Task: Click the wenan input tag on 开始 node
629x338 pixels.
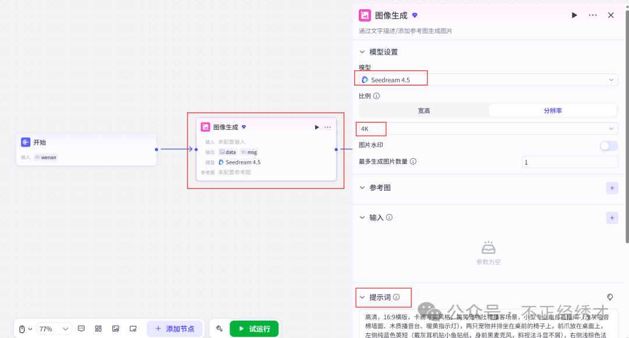Action: point(45,157)
